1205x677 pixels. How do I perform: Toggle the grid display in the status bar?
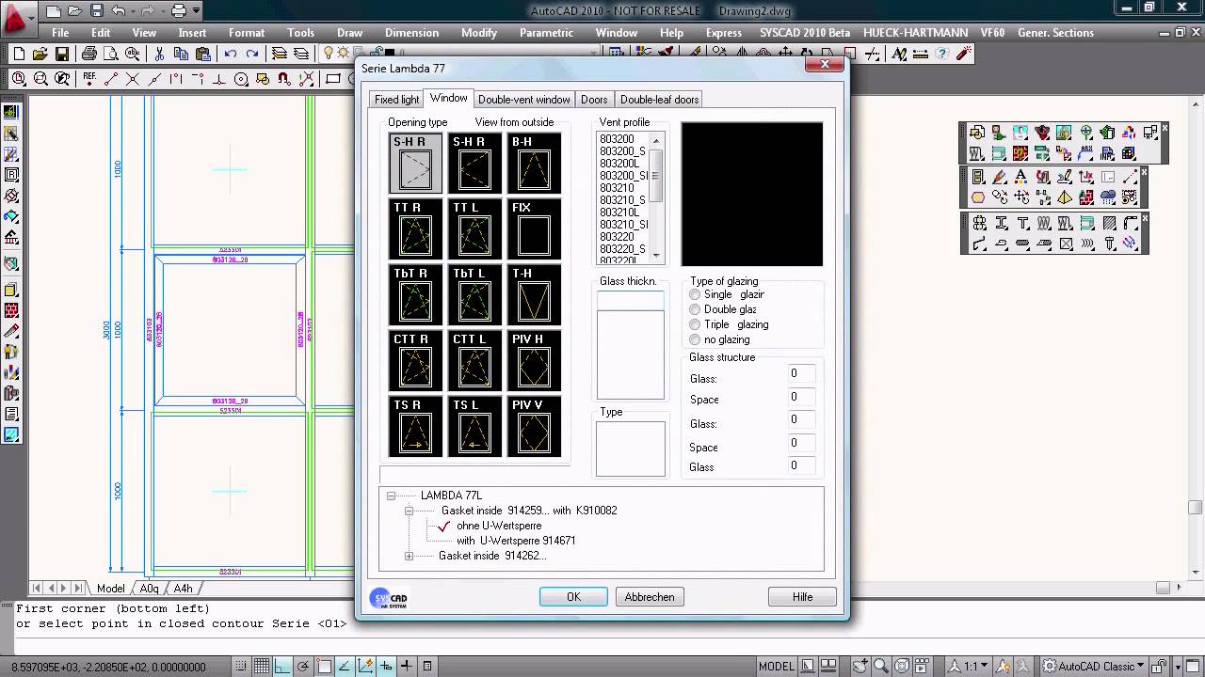click(x=262, y=667)
